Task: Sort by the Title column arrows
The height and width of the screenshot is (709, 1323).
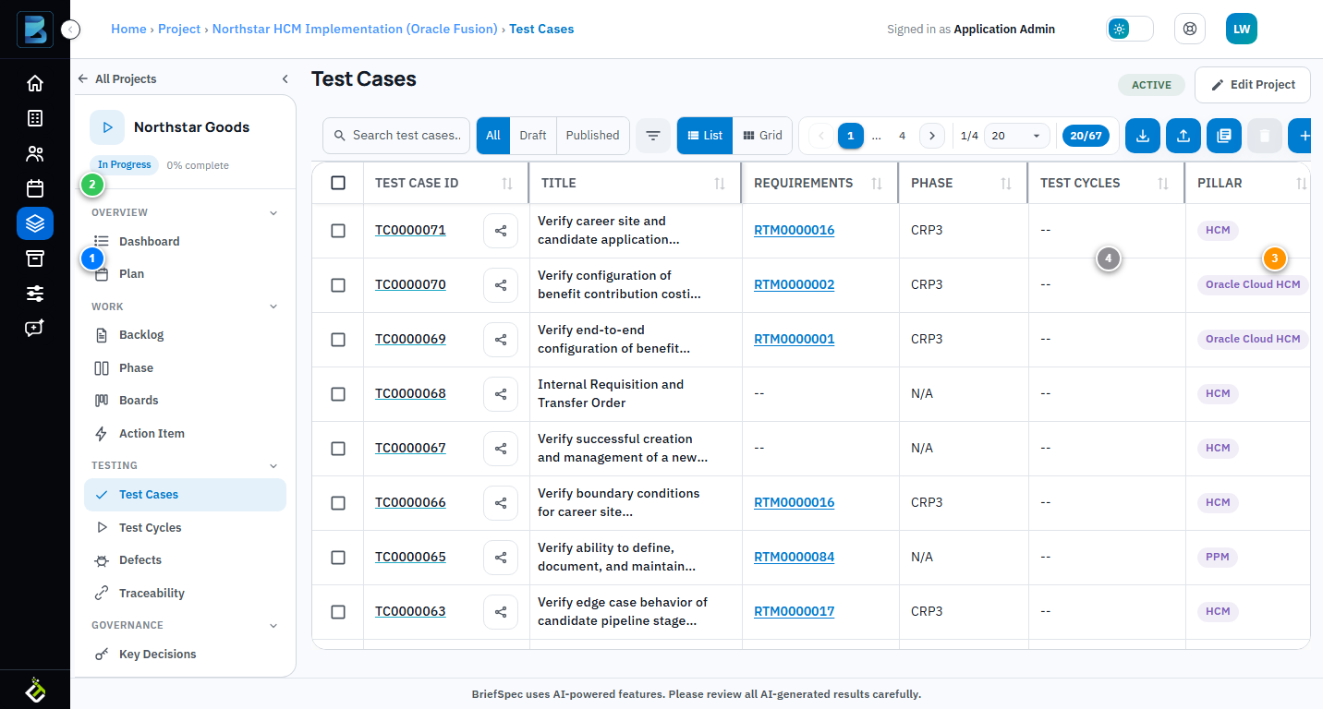Action: point(720,184)
